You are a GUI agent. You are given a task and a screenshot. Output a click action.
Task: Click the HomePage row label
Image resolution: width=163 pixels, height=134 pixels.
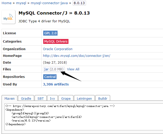tap(12, 56)
